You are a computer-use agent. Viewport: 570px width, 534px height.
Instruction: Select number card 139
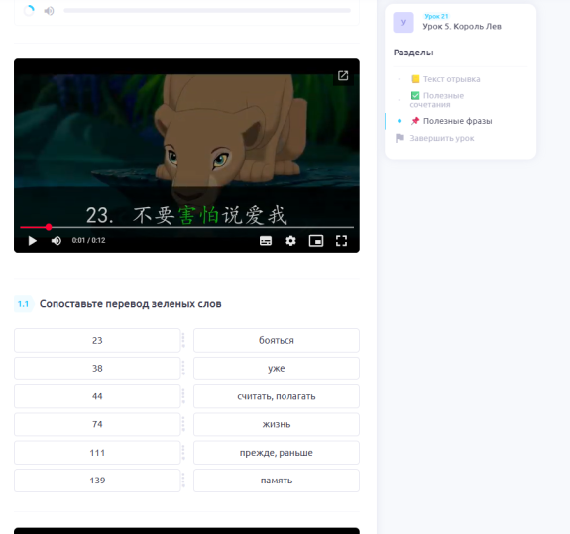(97, 481)
